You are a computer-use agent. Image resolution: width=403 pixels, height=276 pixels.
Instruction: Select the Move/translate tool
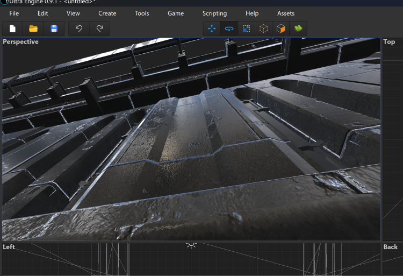[x=212, y=29]
